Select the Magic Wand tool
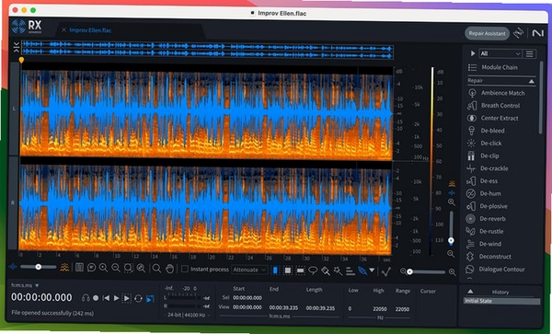The image size is (552, 334). coord(338,271)
